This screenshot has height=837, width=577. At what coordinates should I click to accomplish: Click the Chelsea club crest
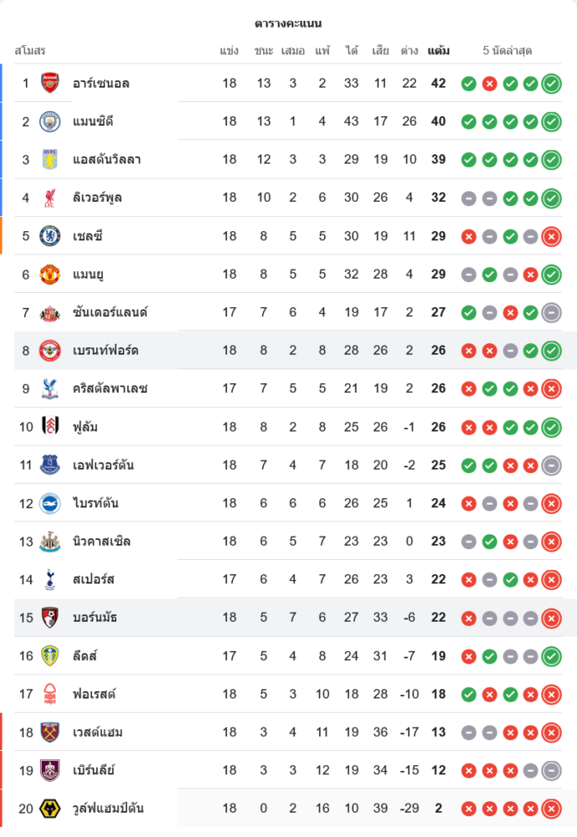50,236
